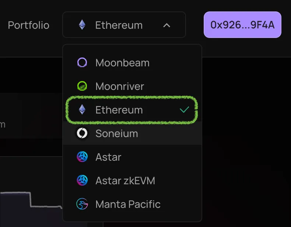Click the portfolio chart line
The width and height of the screenshot is (291, 227).
[x=31, y=200]
